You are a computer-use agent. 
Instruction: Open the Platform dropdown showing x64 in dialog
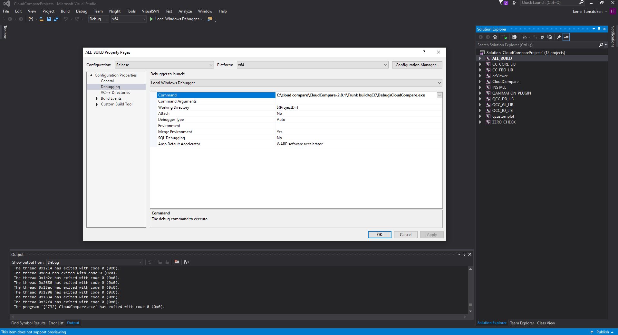[x=313, y=65]
